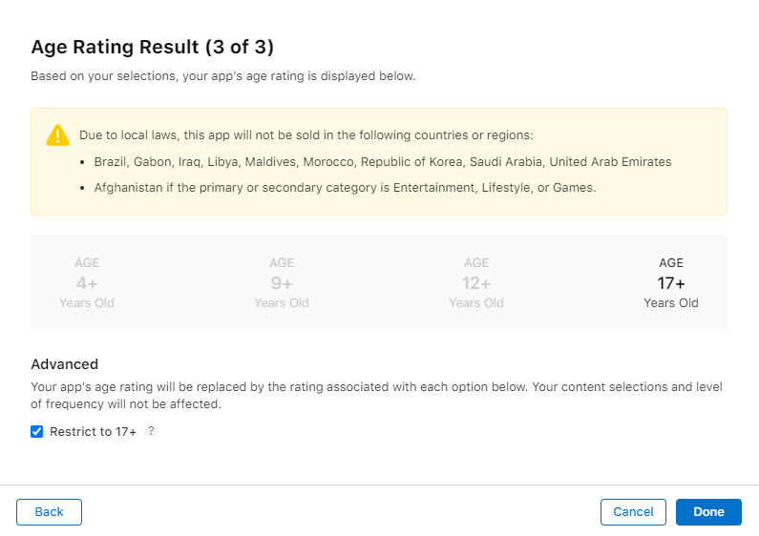This screenshot has width=759, height=536.
Task: Confirm the rating with Done
Action: coord(708,512)
